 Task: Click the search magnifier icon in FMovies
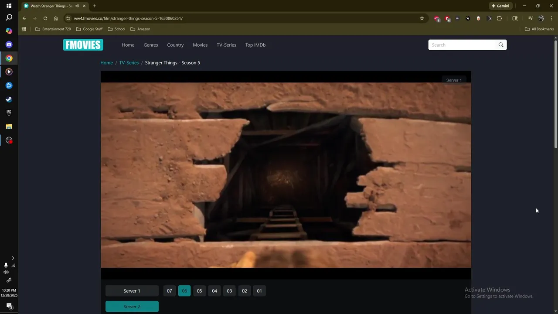pos(501,45)
